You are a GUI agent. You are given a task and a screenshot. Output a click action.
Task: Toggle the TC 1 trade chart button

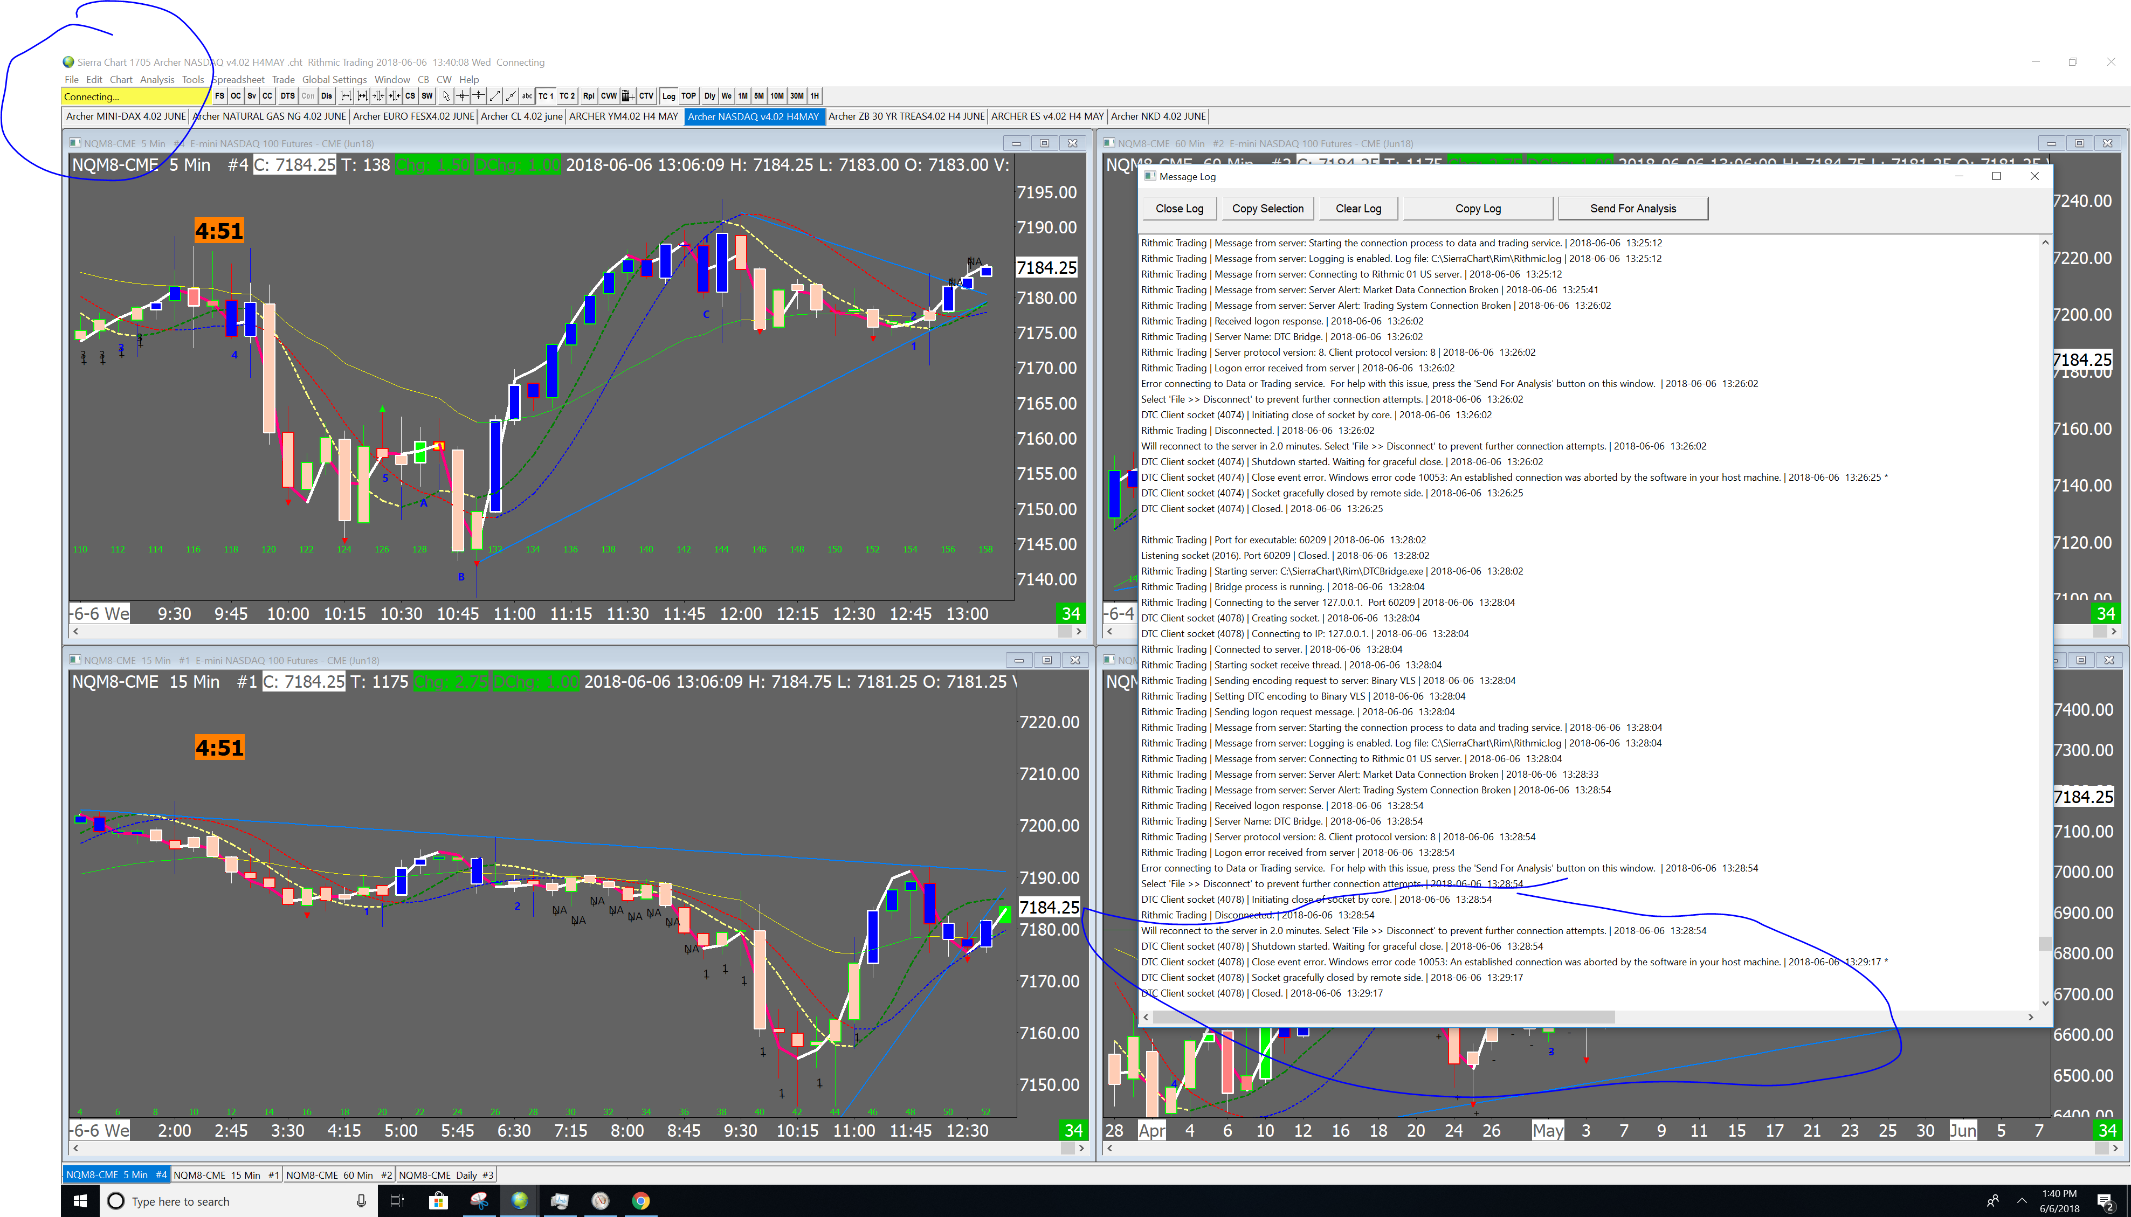(546, 96)
